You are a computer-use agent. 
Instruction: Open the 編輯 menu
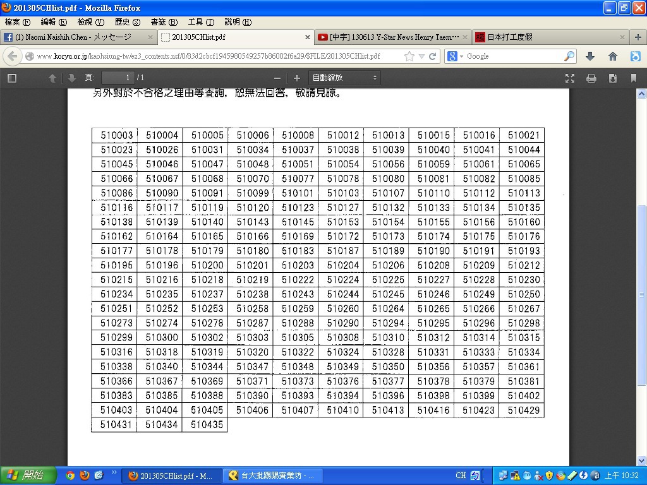[x=54, y=22]
